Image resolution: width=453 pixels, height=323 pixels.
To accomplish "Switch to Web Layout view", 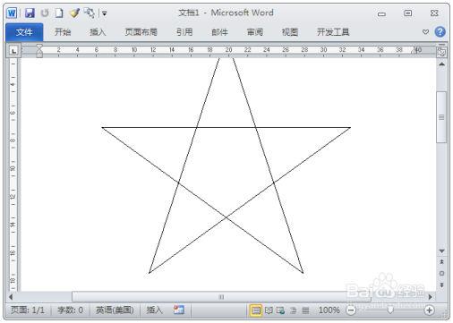I will point(280,310).
